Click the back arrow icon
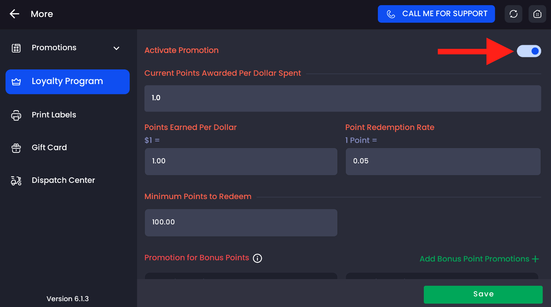Viewport: 551px width, 307px height. (14, 14)
